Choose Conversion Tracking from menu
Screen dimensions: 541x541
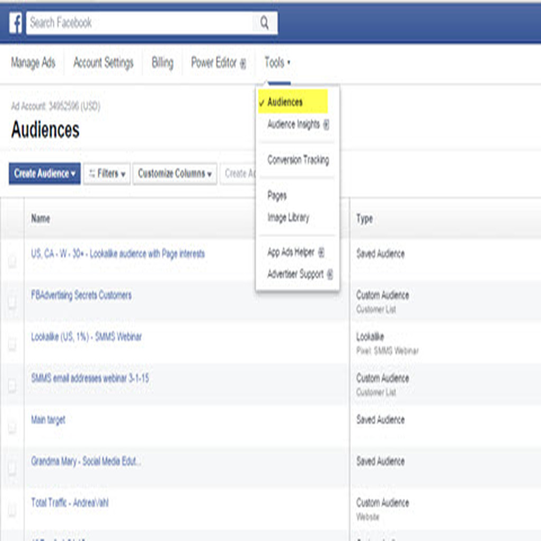pos(298,160)
